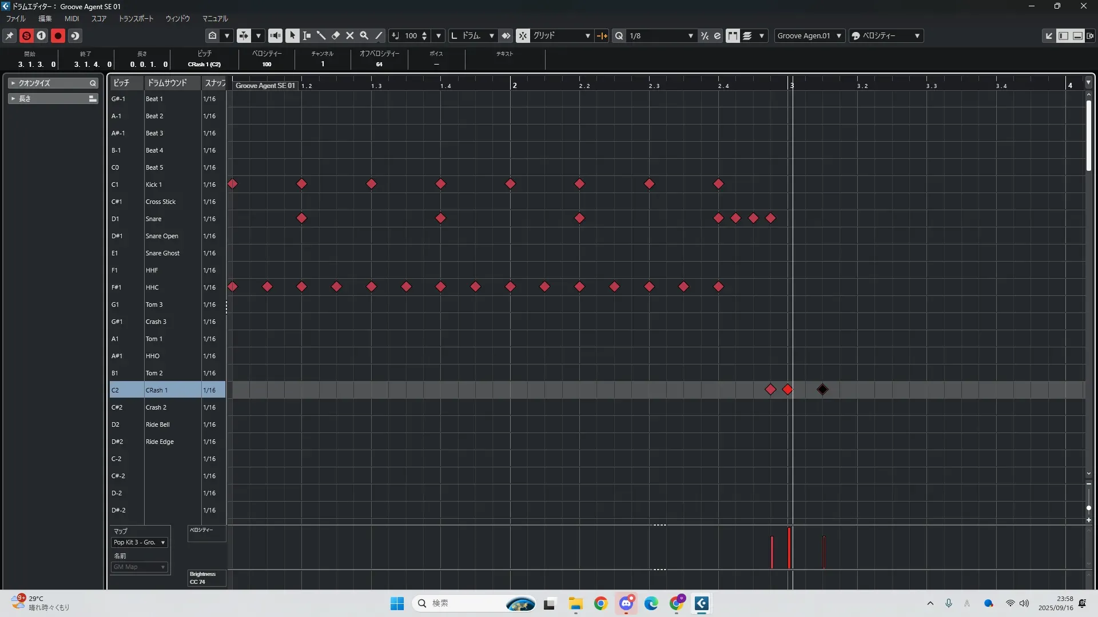Select the Zoom magnifier tool
This screenshot has width=1098, height=617.
364,35
